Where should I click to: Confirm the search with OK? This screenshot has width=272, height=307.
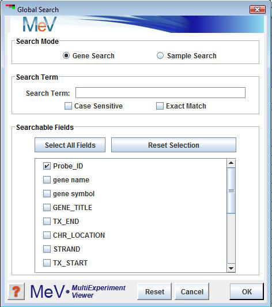coord(247,291)
